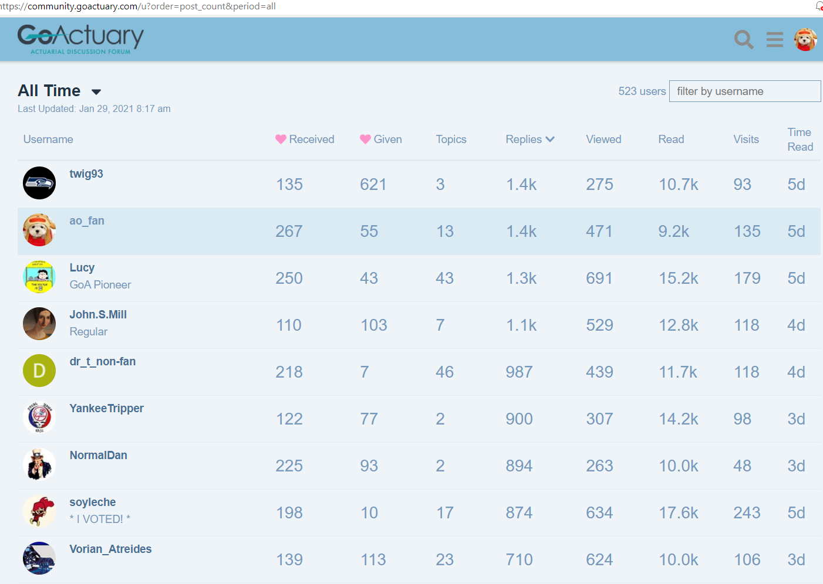Open YankeeTripper's avatar image
The image size is (823, 584).
click(39, 417)
